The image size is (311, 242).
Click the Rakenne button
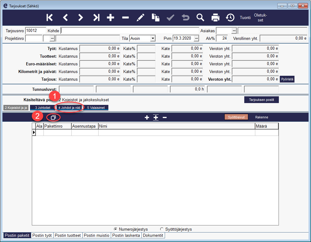coord(262,117)
